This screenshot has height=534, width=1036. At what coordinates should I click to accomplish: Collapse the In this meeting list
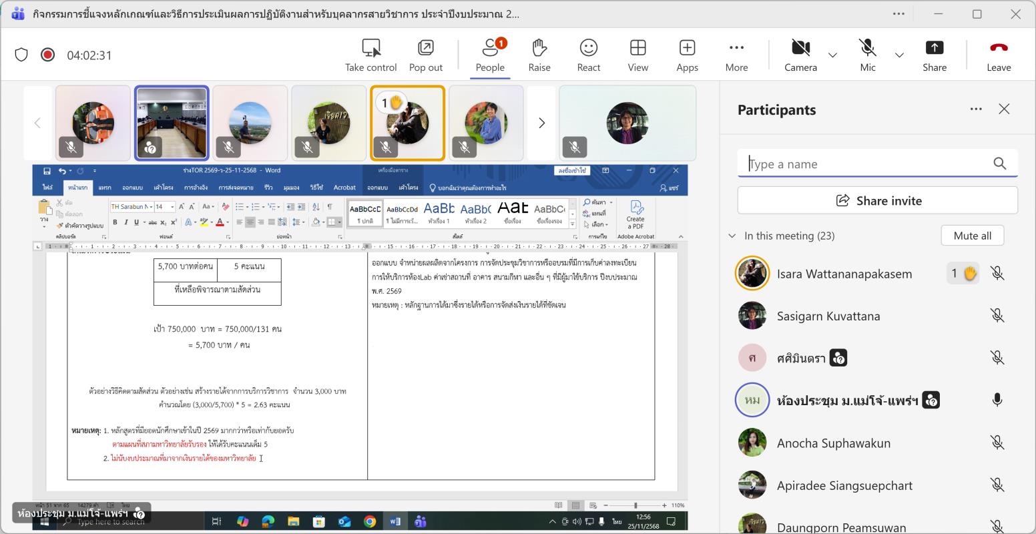[x=732, y=236]
